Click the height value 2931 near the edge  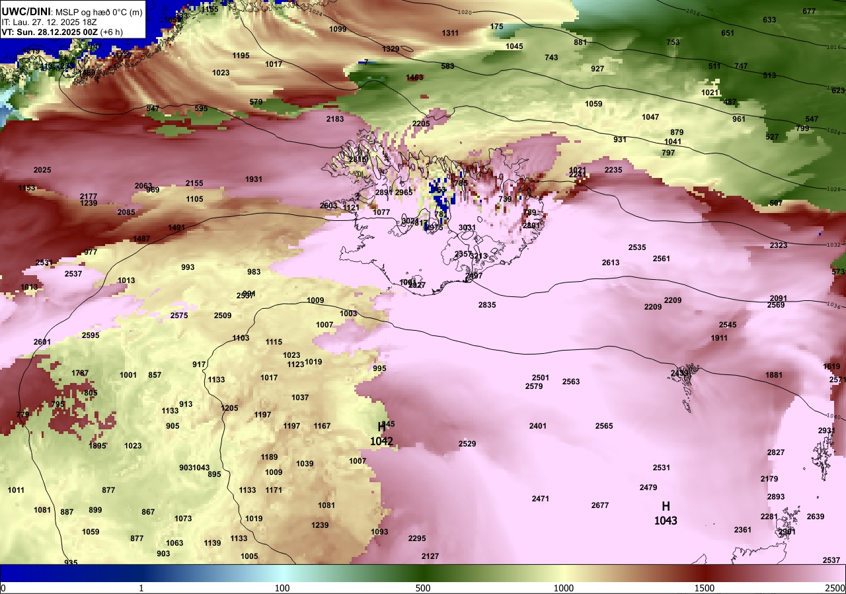(x=827, y=431)
